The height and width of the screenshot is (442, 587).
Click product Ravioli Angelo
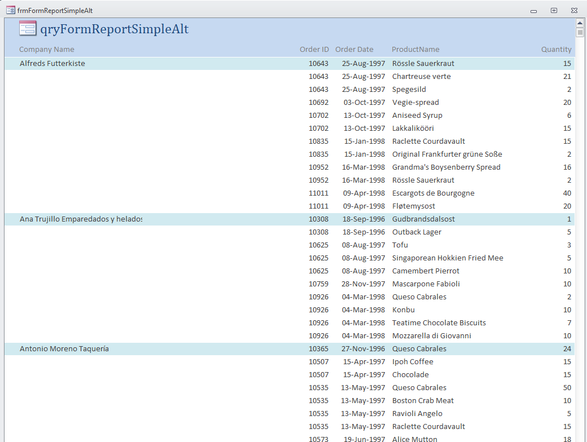tap(417, 414)
